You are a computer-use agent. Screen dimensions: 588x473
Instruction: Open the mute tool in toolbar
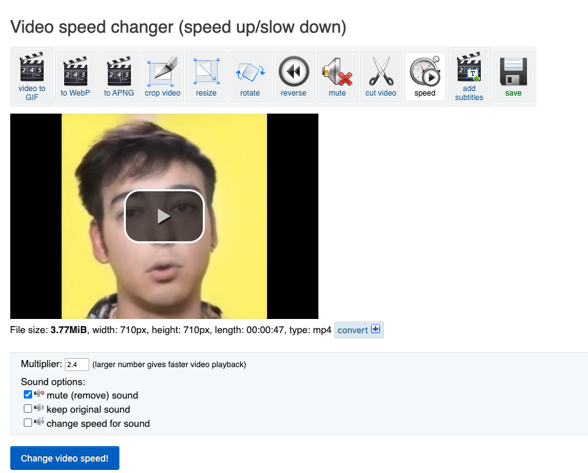tap(337, 76)
